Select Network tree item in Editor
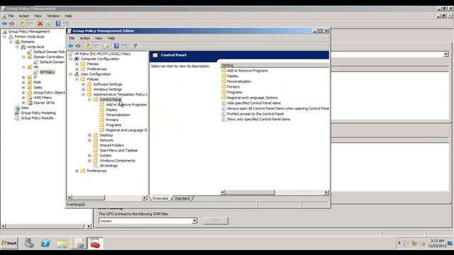Image resolution: width=454 pixels, height=255 pixels. click(106, 140)
